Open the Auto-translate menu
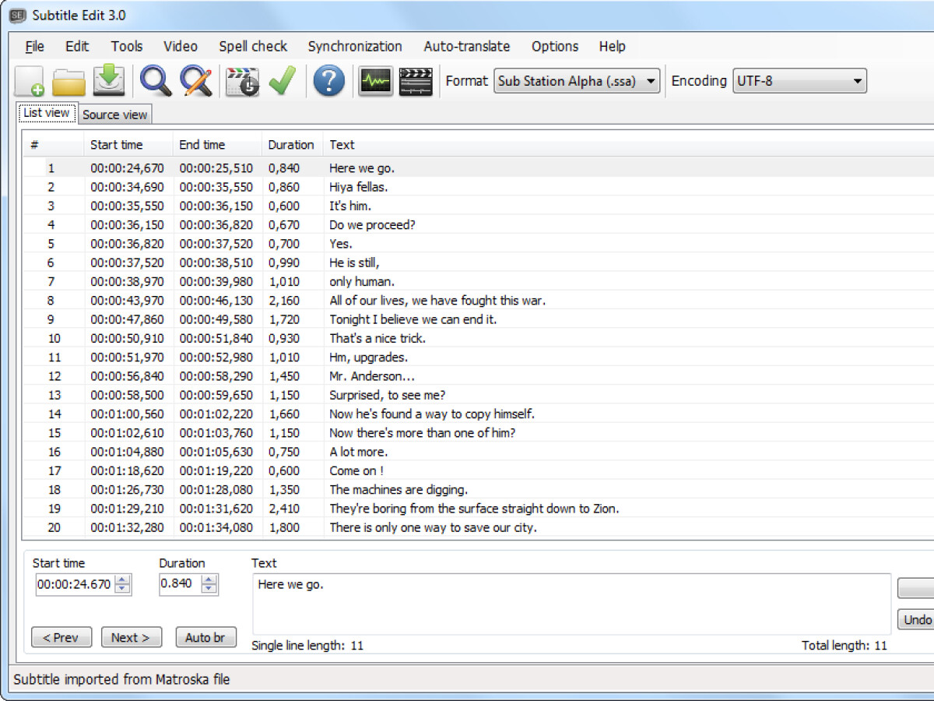934x701 pixels. coord(466,47)
